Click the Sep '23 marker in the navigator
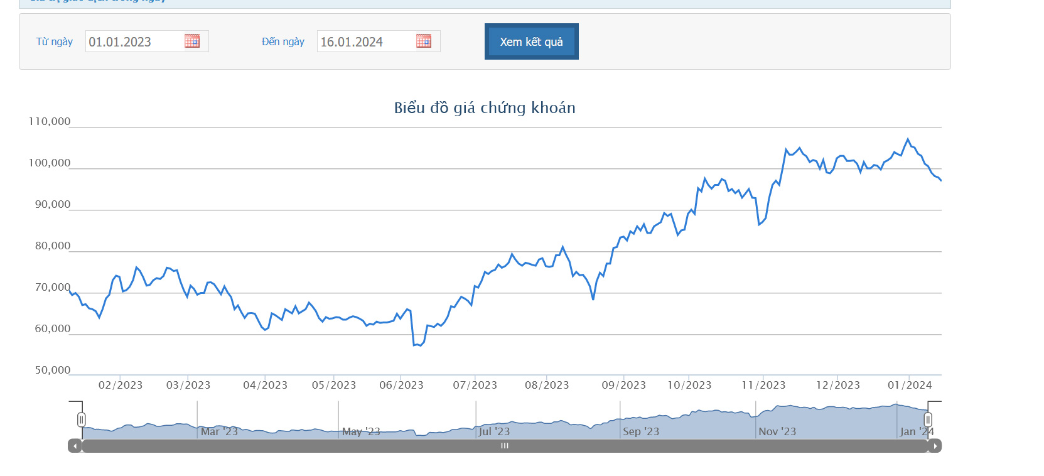The width and height of the screenshot is (1044, 476). [x=640, y=431]
